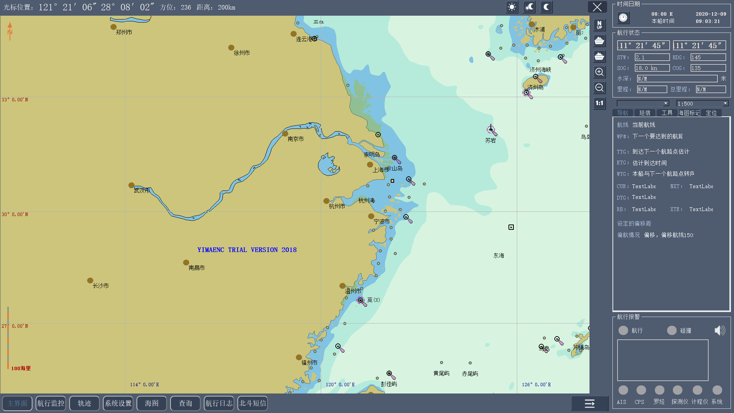Click the 里程 distance field
The image size is (734, 413).
click(652, 89)
